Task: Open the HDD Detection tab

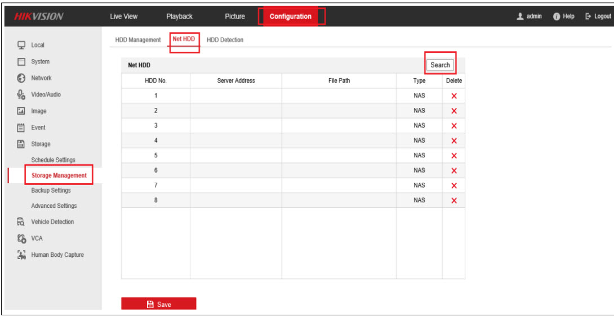Action: pyautogui.click(x=225, y=40)
